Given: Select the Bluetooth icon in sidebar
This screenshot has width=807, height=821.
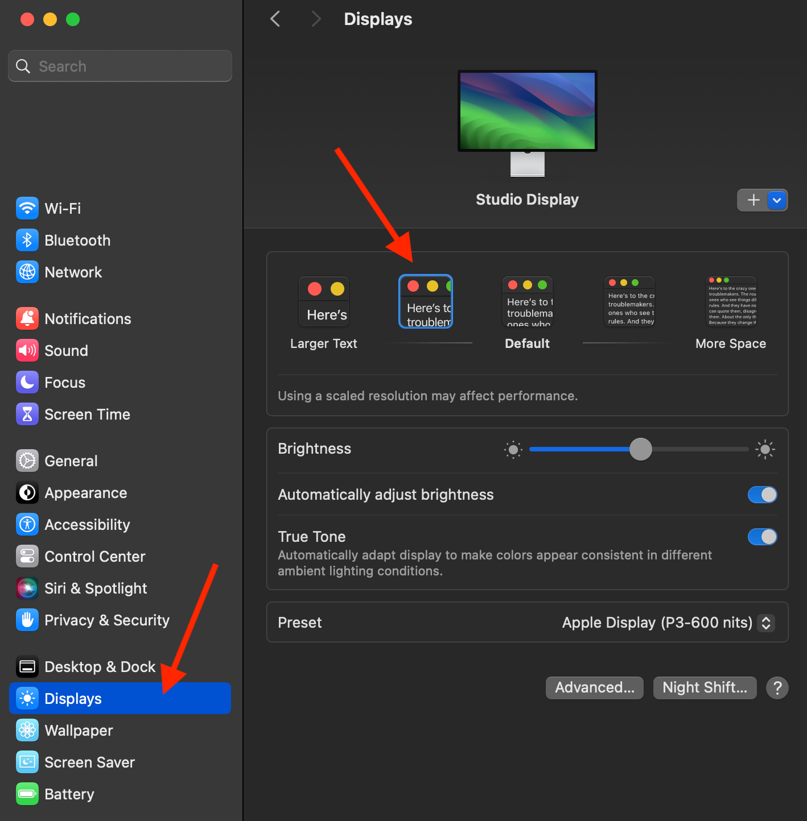Looking at the screenshot, I should point(27,240).
